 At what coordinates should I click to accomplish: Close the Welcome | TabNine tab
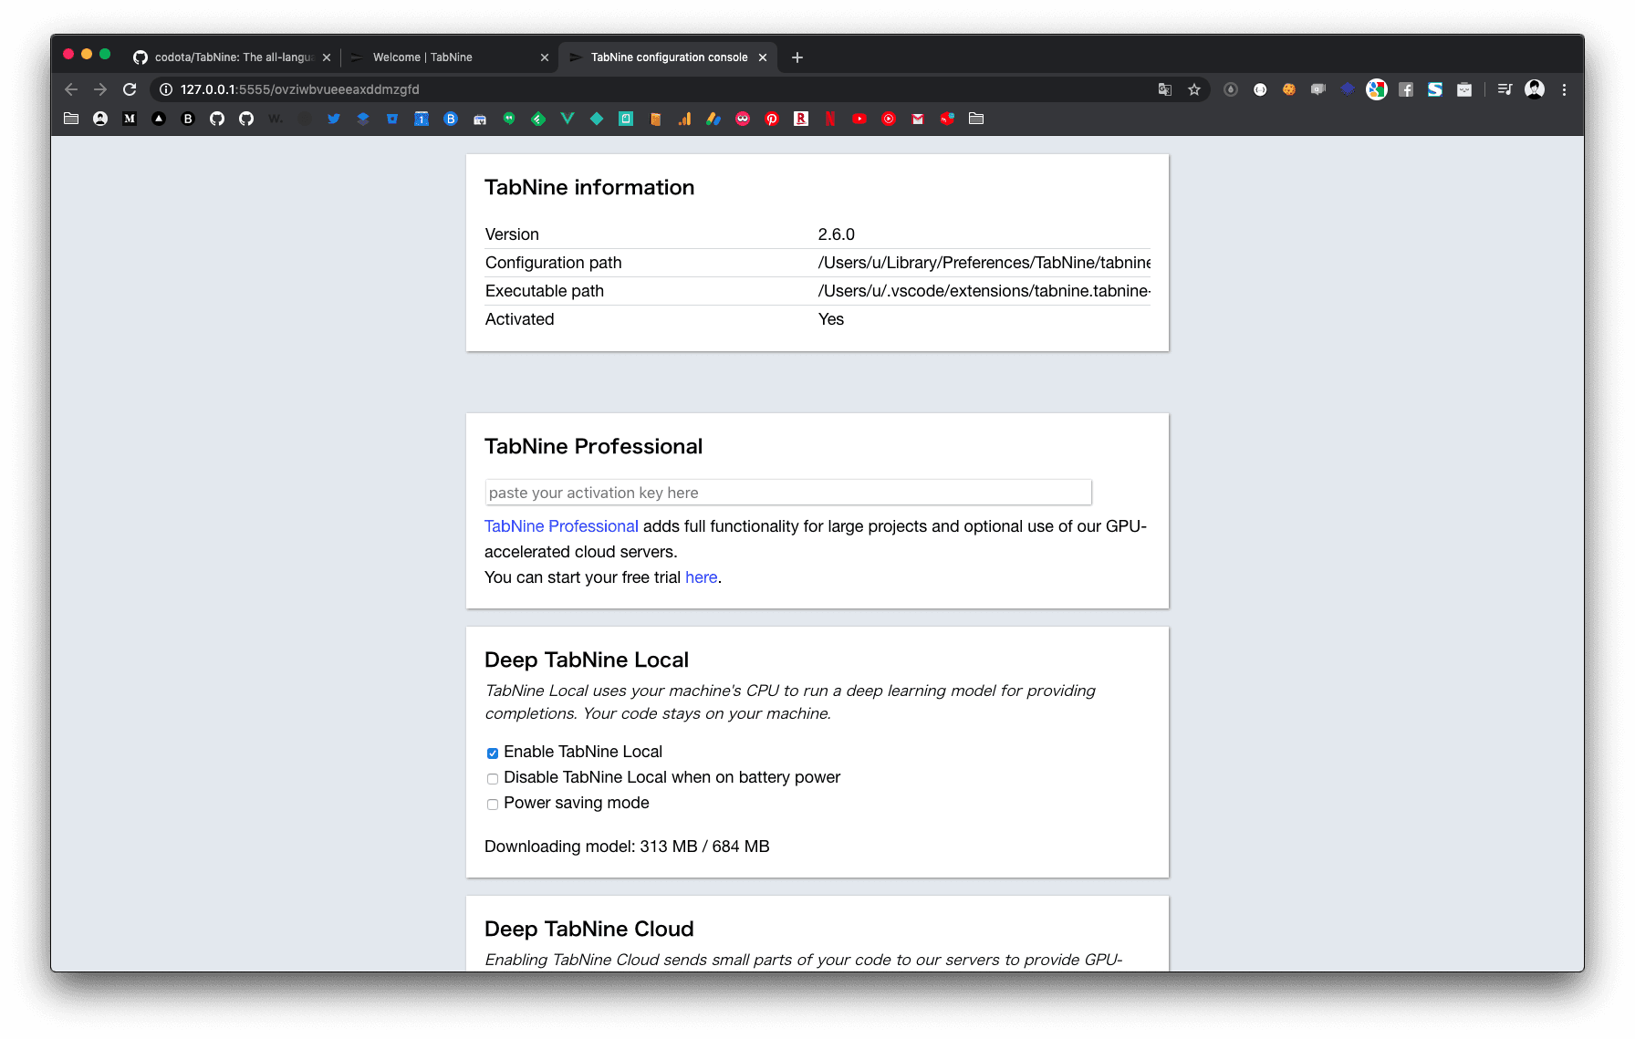pyautogui.click(x=545, y=57)
